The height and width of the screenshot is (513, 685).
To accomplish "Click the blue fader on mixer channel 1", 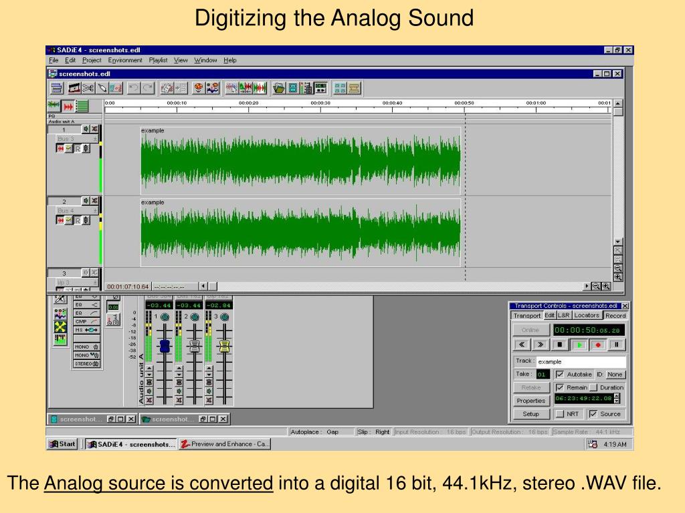I will click(165, 347).
